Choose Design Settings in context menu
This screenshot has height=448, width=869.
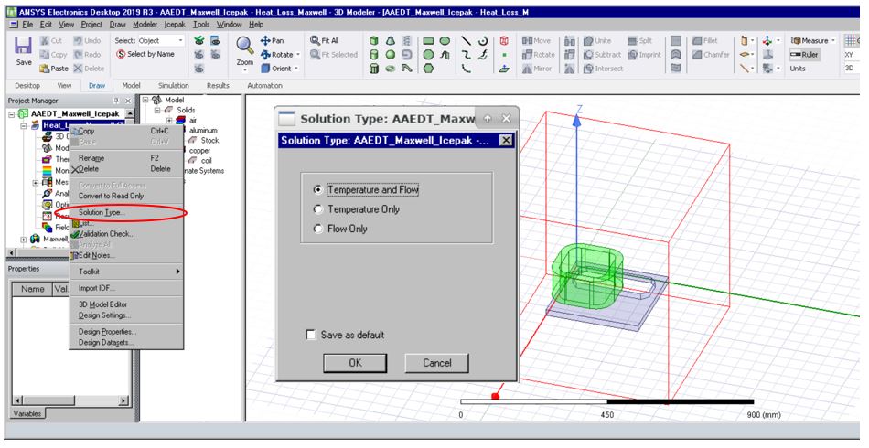[126, 315]
